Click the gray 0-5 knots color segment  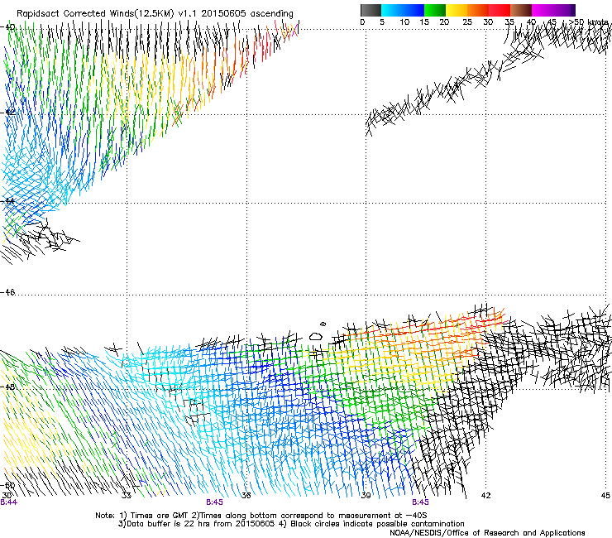point(371,10)
